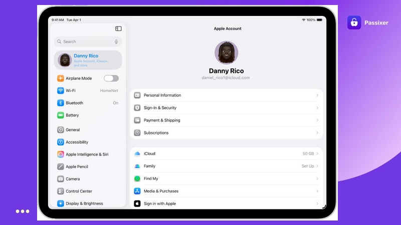Click the sidebar Danny Rico avatar thumbnail
This screenshot has width=401, height=225.
(x=65, y=60)
